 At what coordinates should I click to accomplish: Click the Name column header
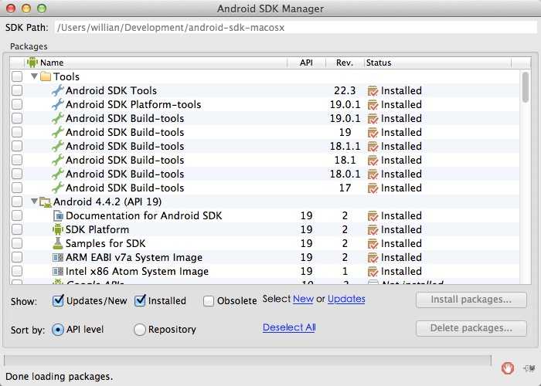(x=155, y=63)
